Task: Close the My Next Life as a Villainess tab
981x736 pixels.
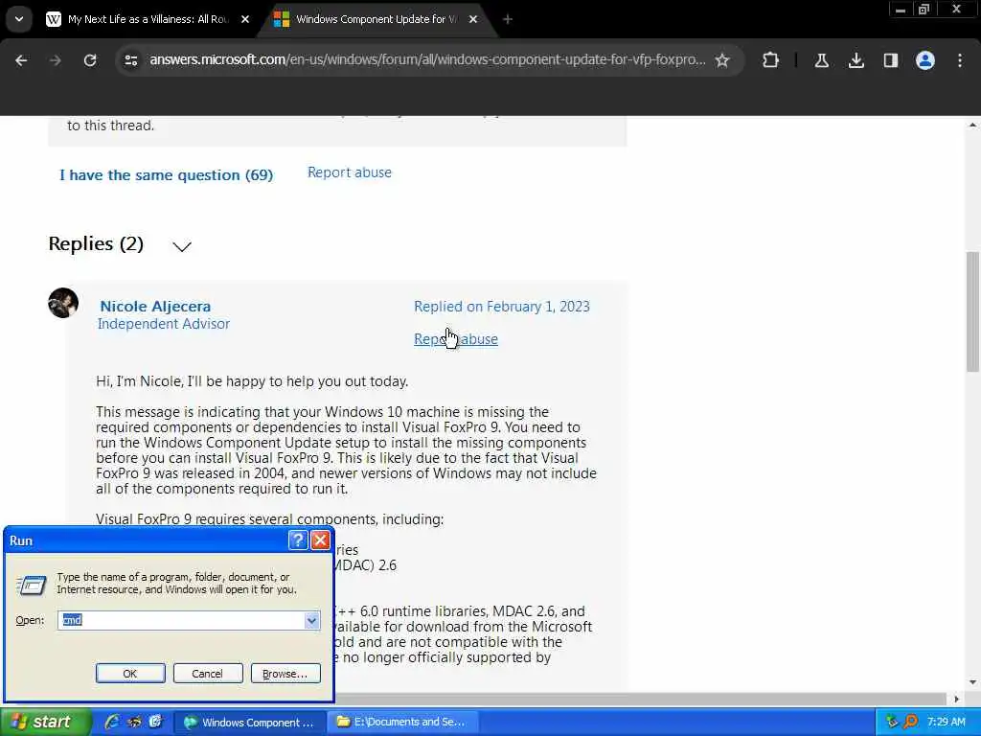Action: (x=245, y=19)
